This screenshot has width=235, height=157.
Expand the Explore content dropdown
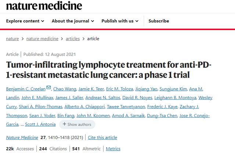(25, 21)
